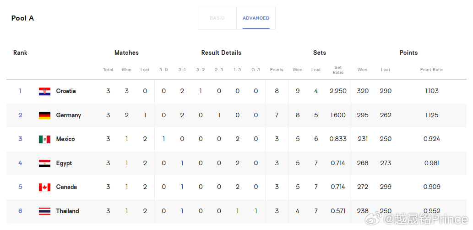Click the Canada flag icon
This screenshot has width=473, height=230.
pos(45,187)
